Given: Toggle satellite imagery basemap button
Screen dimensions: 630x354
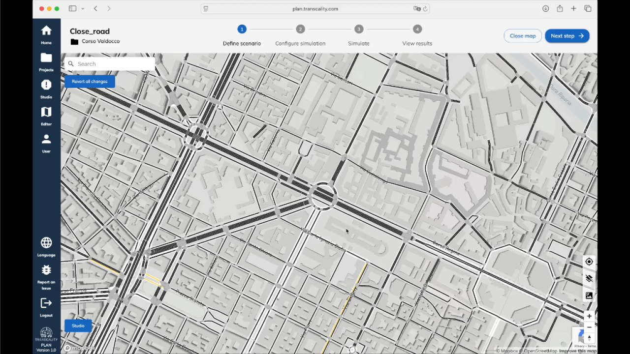Looking at the screenshot, I should tap(589, 295).
